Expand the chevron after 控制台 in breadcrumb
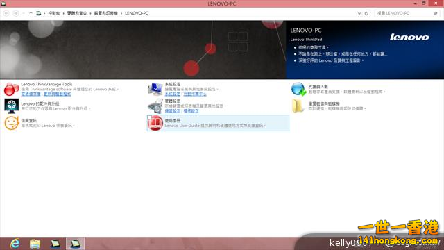 [63, 13]
